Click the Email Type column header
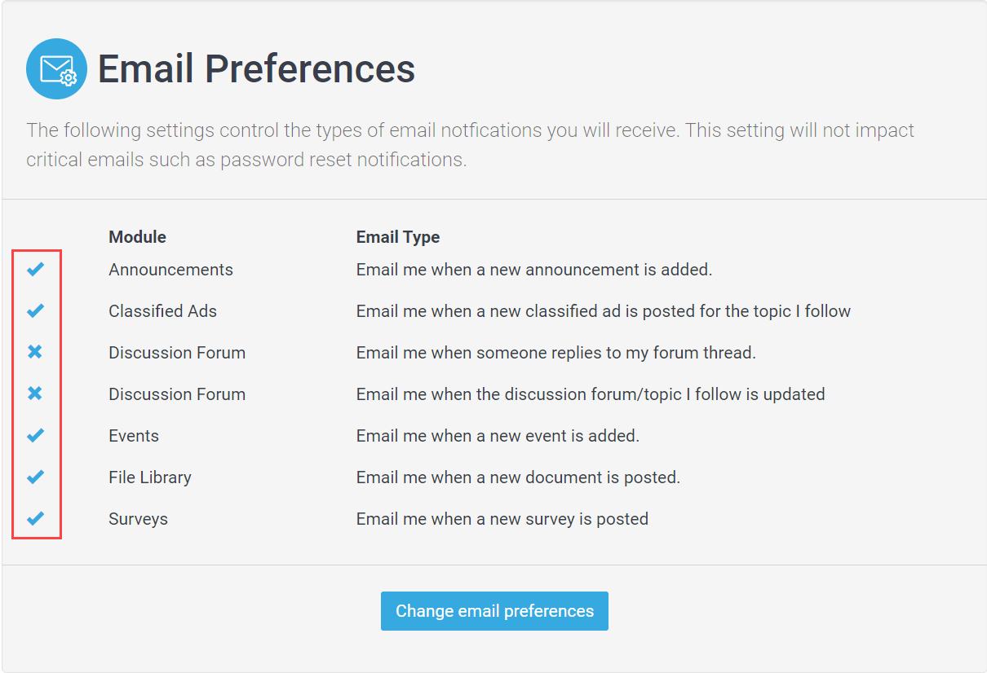The width and height of the screenshot is (987, 673). coord(398,237)
